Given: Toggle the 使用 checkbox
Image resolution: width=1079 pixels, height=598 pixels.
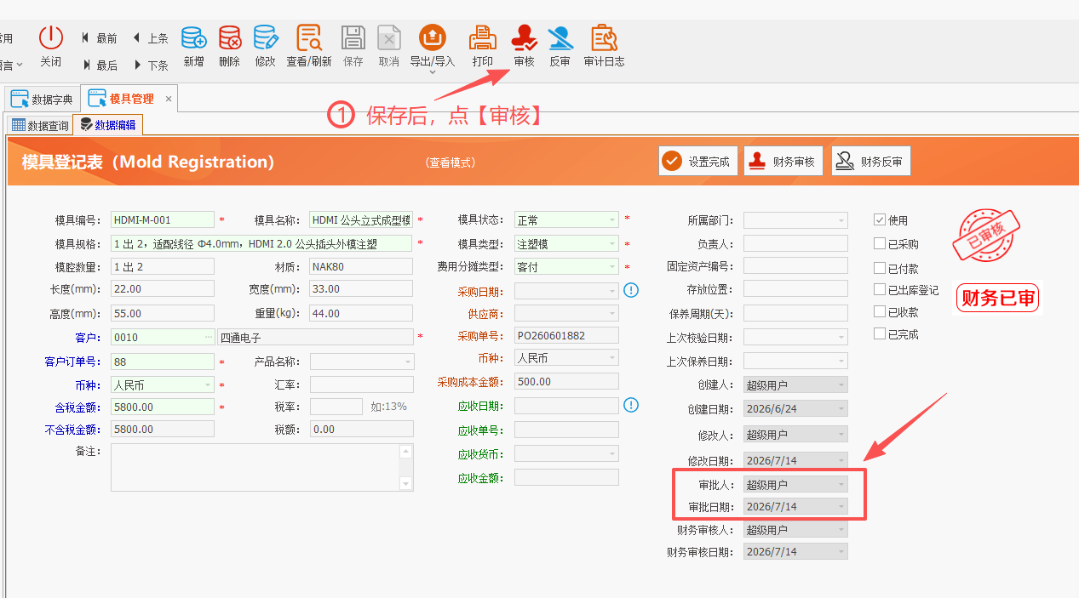Looking at the screenshot, I should pyautogui.click(x=880, y=220).
